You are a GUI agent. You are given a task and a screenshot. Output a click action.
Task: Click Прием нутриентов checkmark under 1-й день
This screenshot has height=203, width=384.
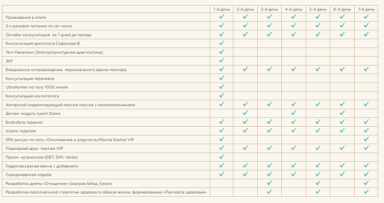coord(221,156)
